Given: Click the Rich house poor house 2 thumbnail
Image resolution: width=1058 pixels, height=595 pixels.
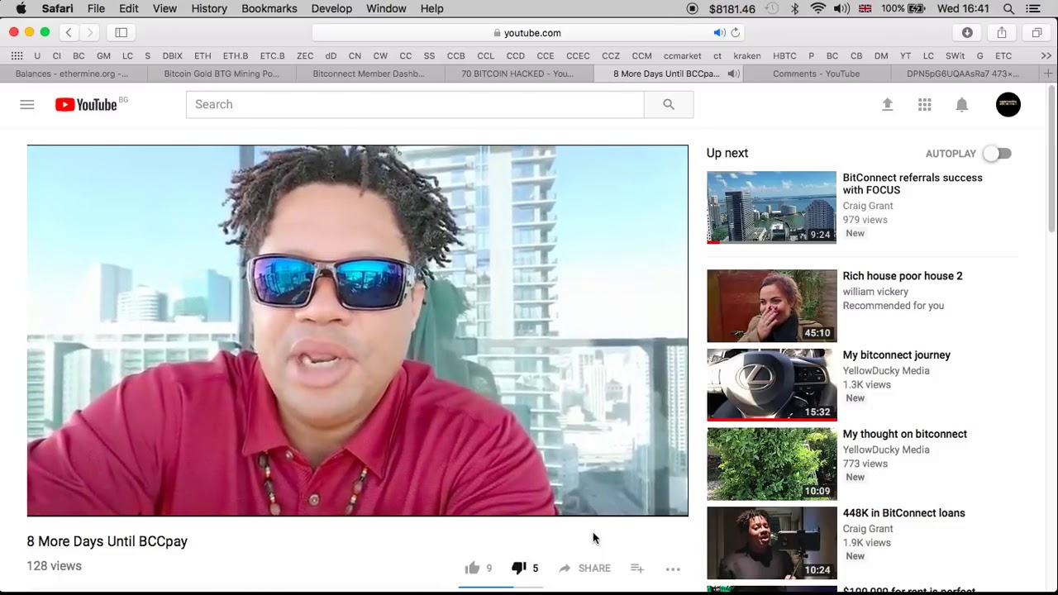Looking at the screenshot, I should 771,305.
